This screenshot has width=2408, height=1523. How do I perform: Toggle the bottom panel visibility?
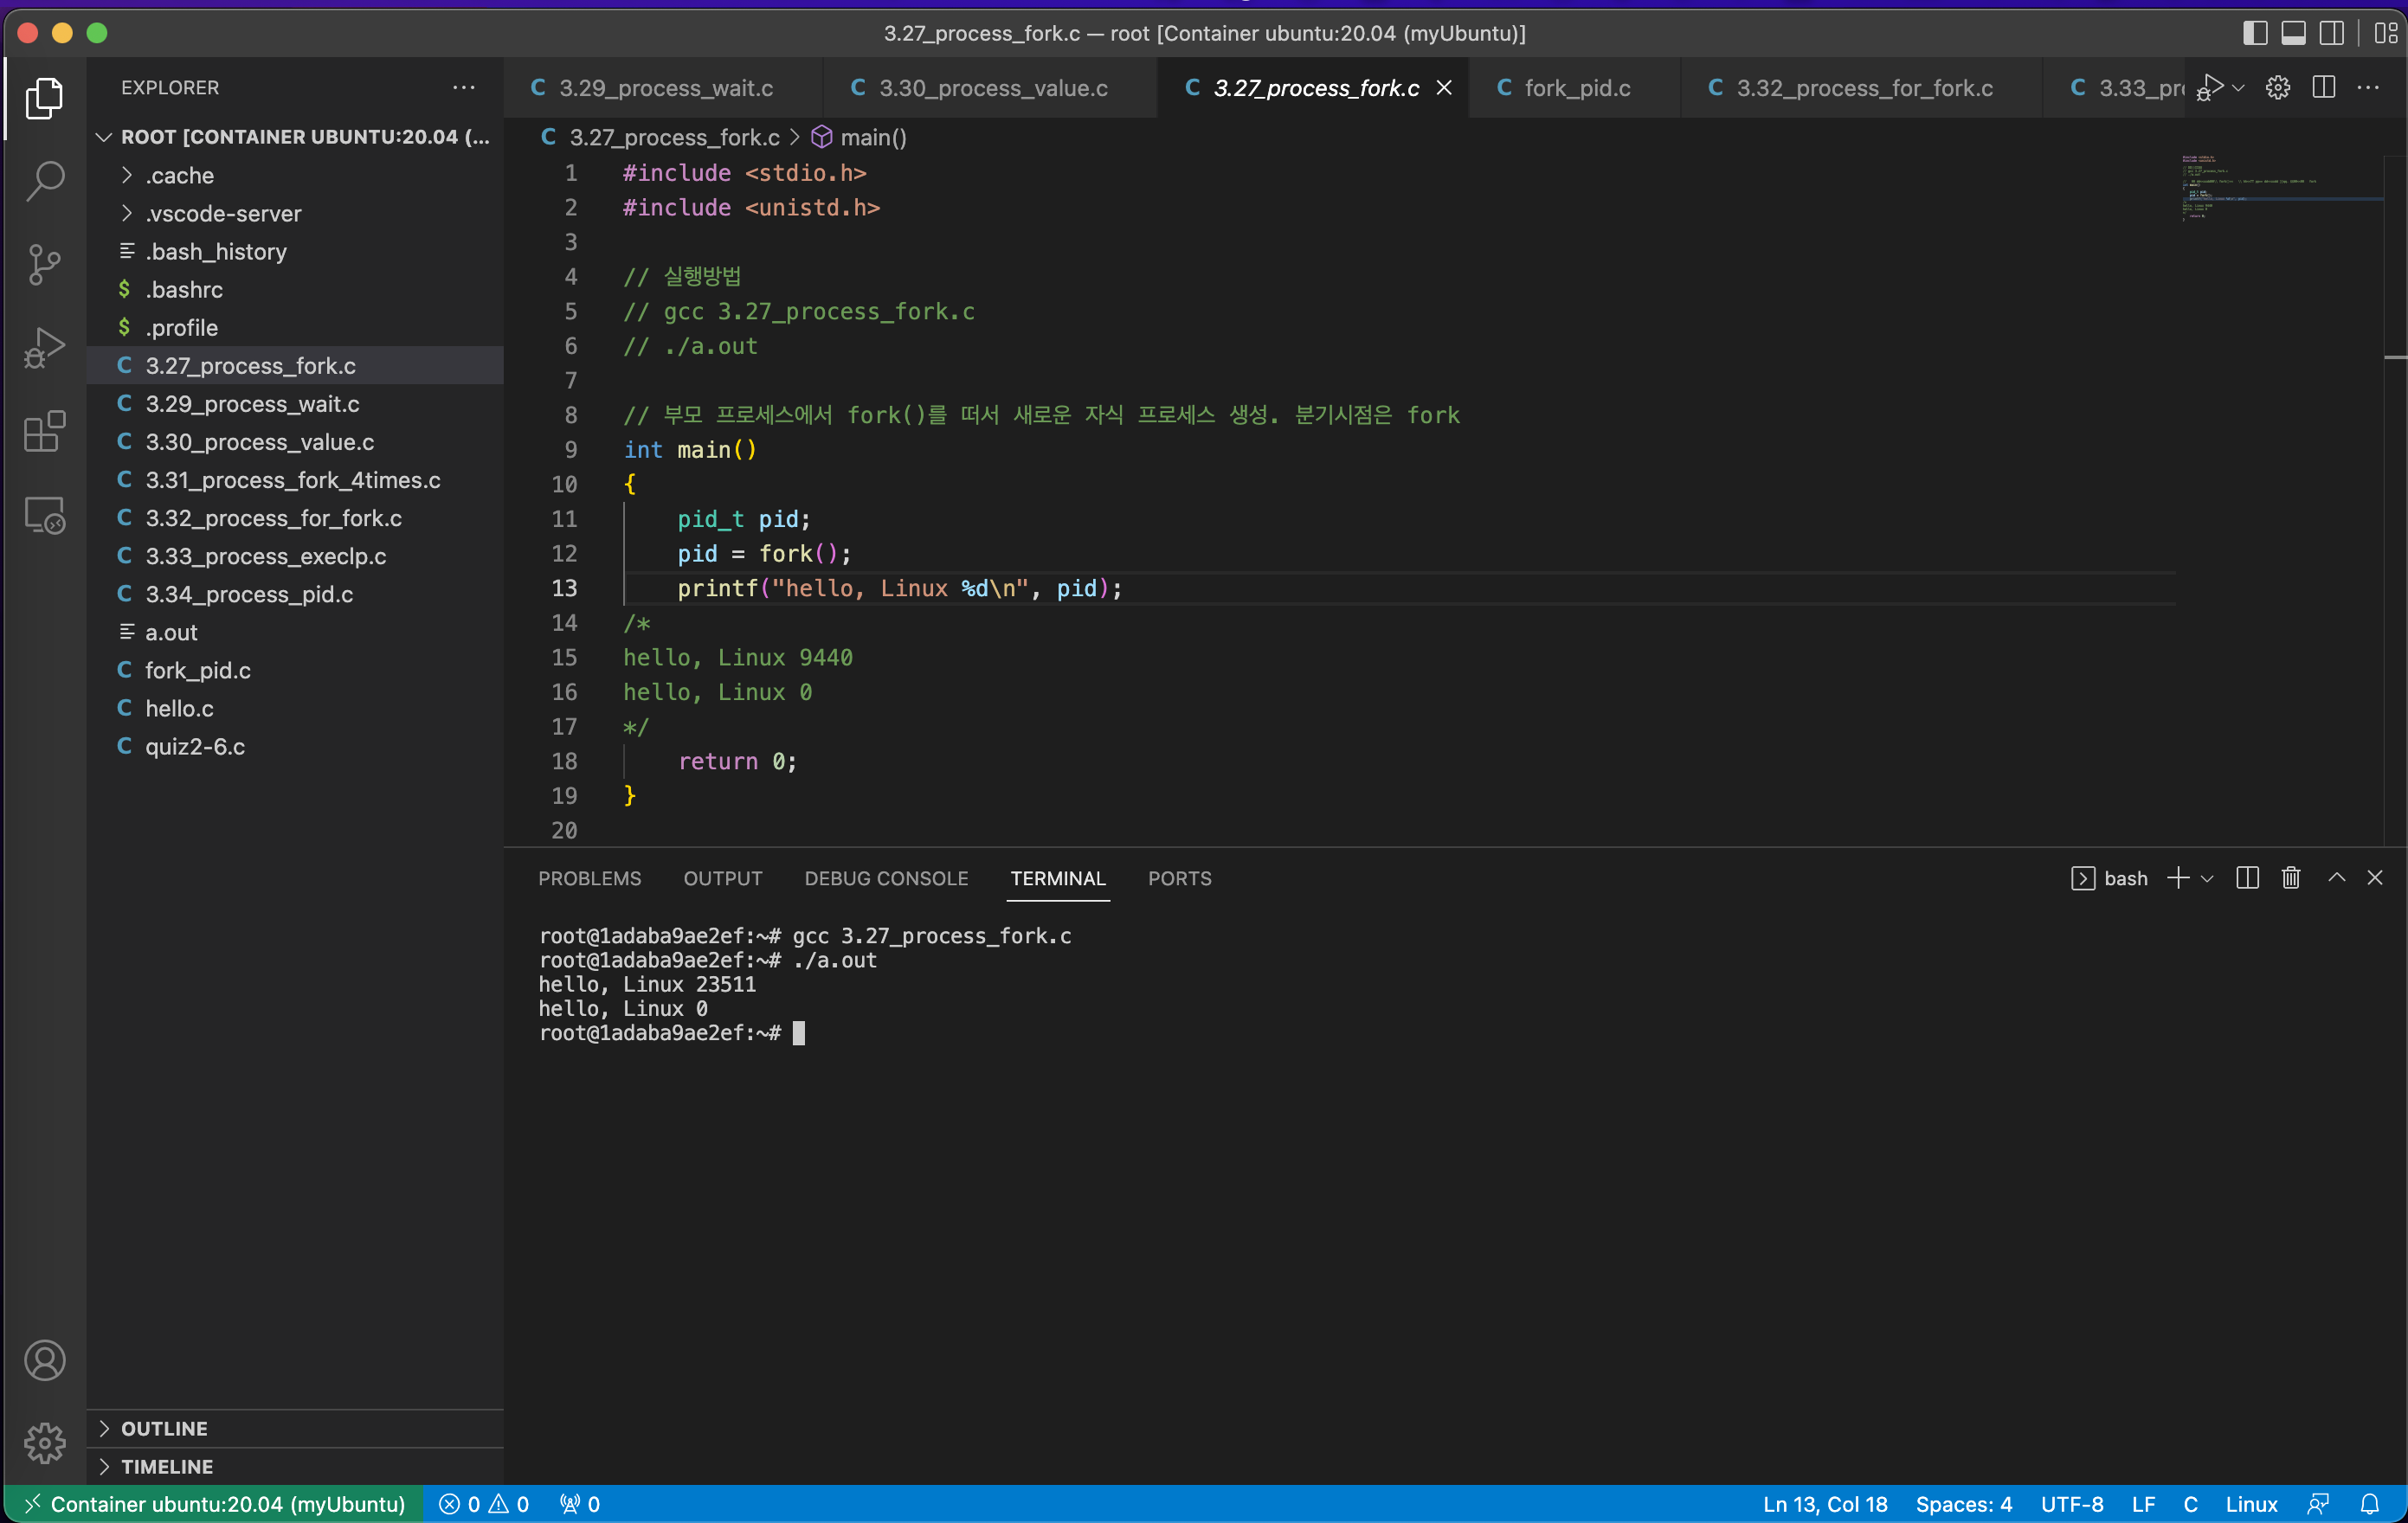click(2293, 33)
